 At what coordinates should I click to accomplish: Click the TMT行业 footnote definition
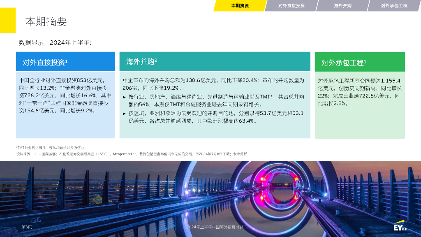pos(50,147)
